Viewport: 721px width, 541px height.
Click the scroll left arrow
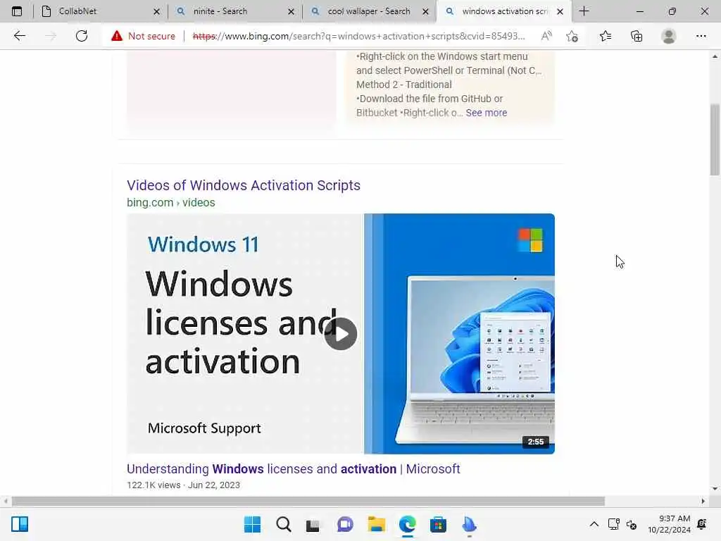click(x=6, y=501)
